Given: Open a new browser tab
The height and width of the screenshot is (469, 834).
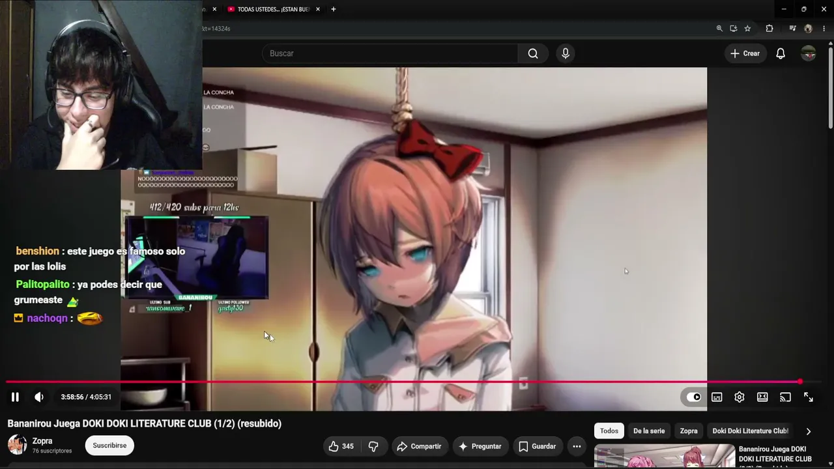Looking at the screenshot, I should click(334, 9).
